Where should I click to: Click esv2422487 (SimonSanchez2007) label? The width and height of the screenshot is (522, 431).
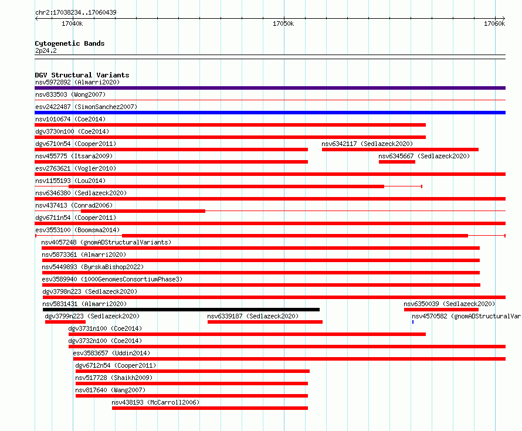pyautogui.click(x=86, y=107)
